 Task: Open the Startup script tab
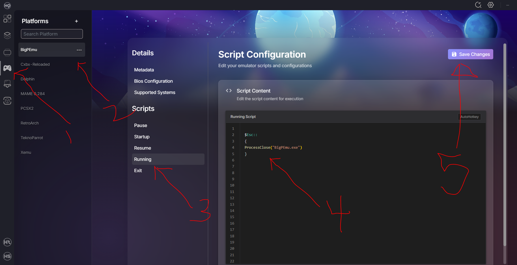[142, 137]
